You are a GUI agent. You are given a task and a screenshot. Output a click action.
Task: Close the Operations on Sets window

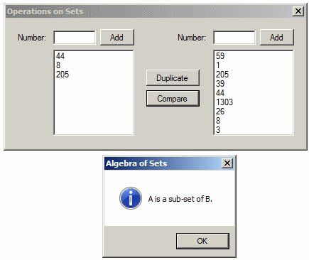pos(298,11)
